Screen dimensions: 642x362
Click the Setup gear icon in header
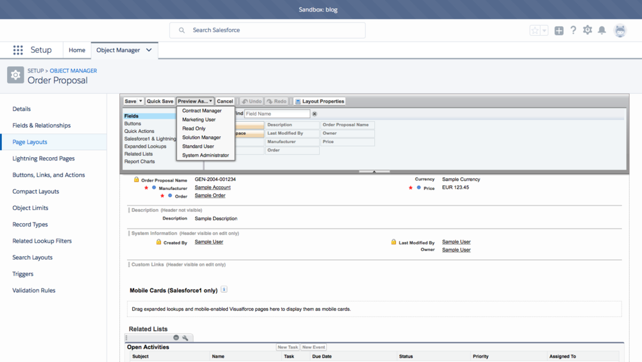[x=587, y=30]
